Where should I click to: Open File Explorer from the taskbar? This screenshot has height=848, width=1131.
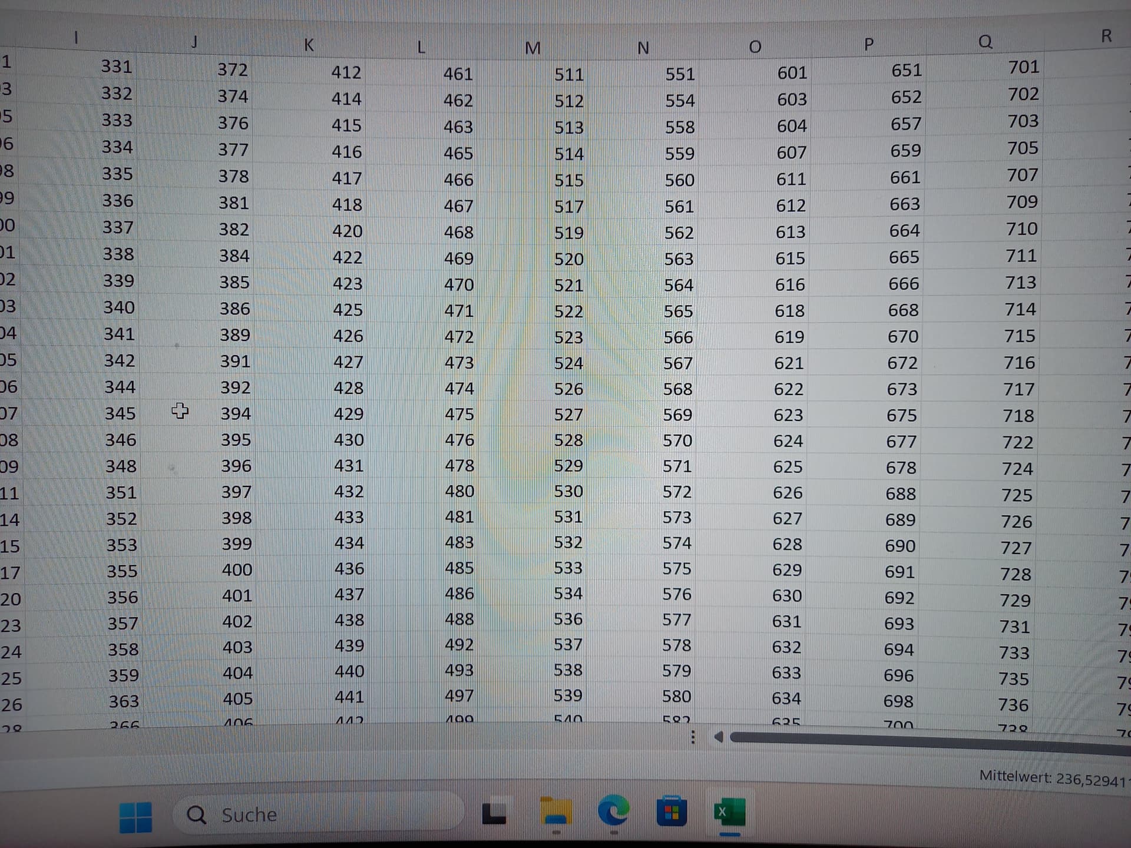coord(555,813)
